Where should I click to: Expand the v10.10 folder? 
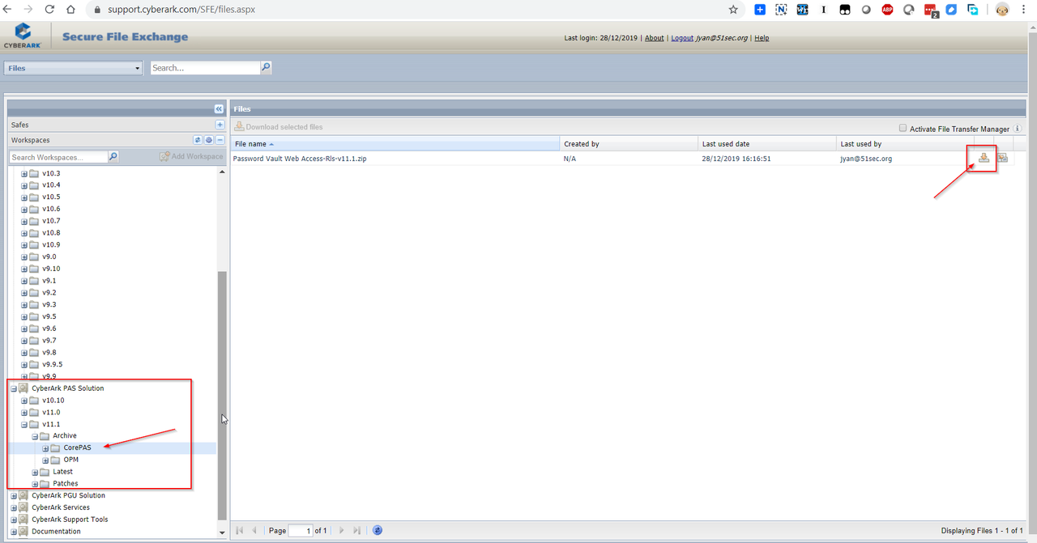(24, 401)
